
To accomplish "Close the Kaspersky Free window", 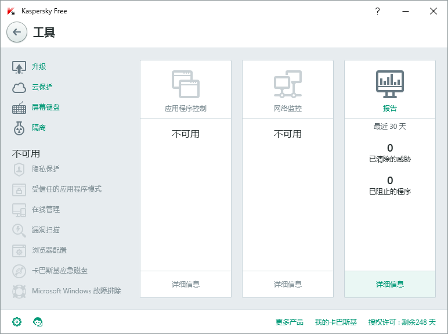I will 433,11.
